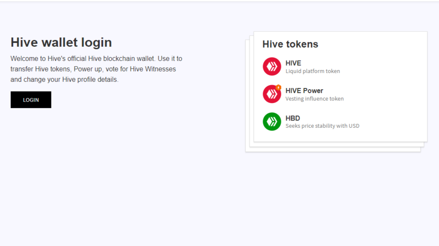This screenshot has height=246, width=439.
Task: Click the Seeks price stability with USD text
Action: [322, 126]
